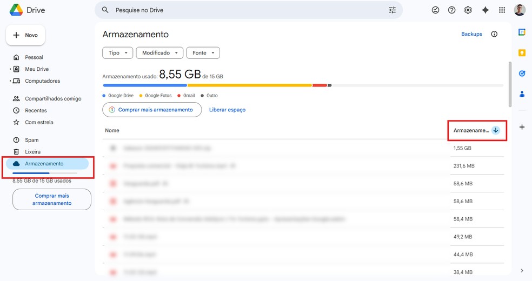This screenshot has width=532, height=281.
Task: Click the Liberar espaço link
Action: 227,110
